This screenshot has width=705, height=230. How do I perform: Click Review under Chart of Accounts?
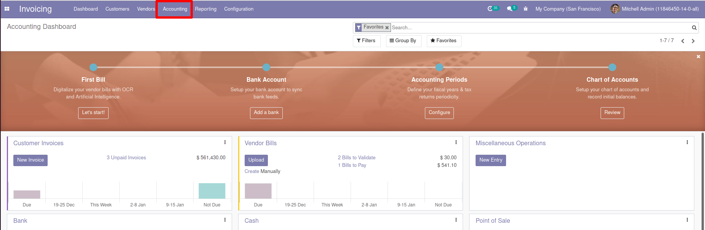coord(612,113)
